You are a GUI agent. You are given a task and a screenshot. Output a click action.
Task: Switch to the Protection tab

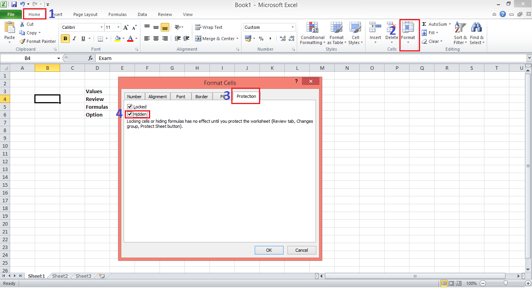pyautogui.click(x=246, y=96)
